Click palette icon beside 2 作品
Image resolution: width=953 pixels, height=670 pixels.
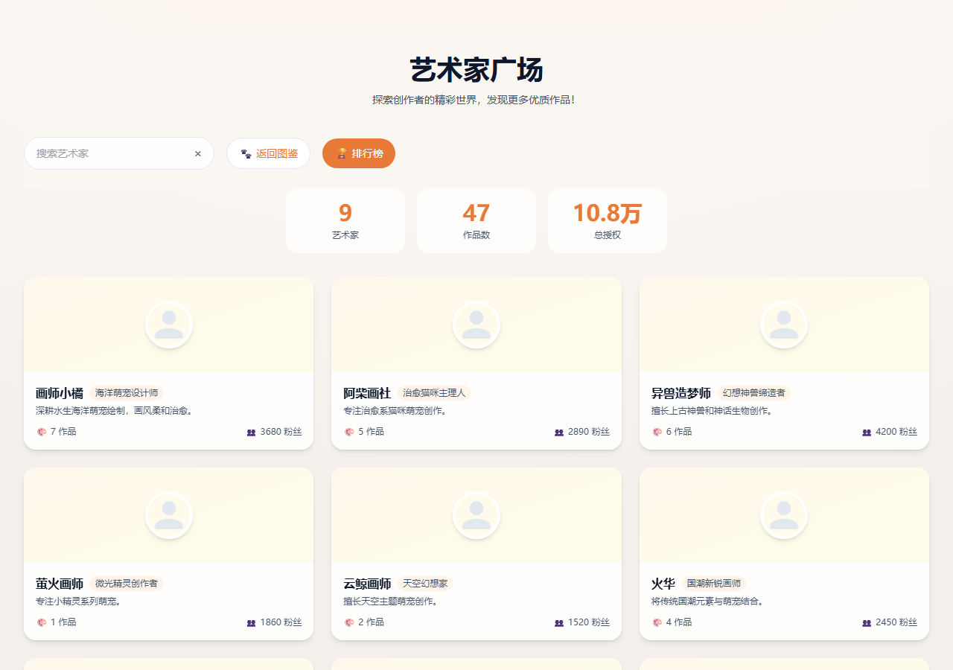(x=349, y=622)
